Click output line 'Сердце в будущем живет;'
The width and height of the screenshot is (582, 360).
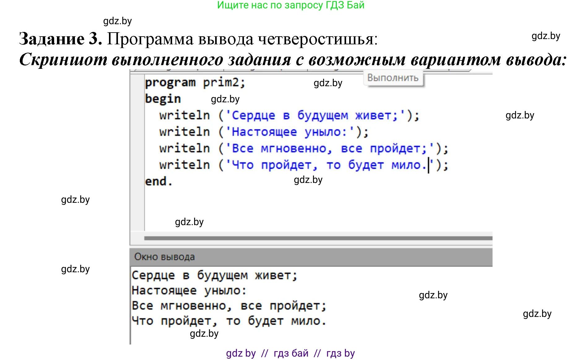(214, 275)
